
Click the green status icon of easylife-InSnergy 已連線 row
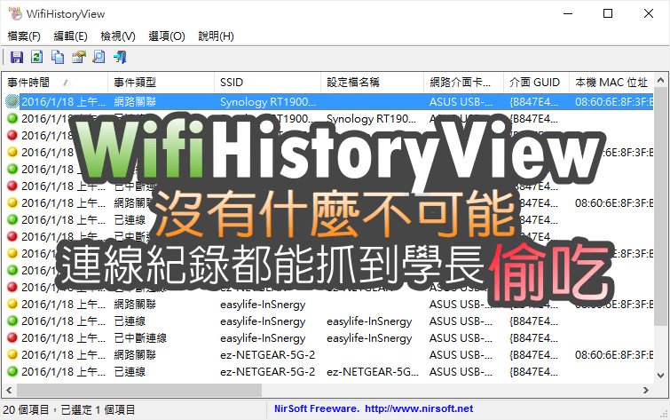click(x=12, y=321)
